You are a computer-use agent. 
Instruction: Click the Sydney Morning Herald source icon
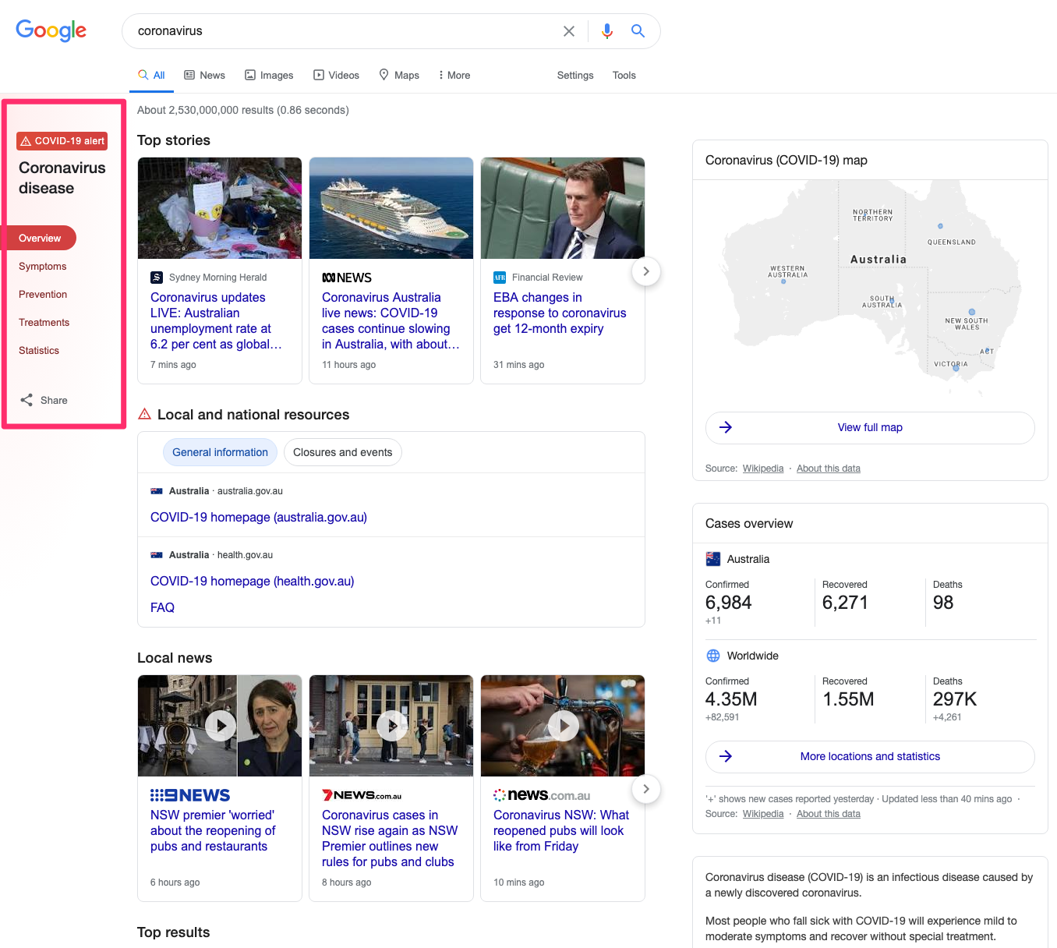point(157,278)
